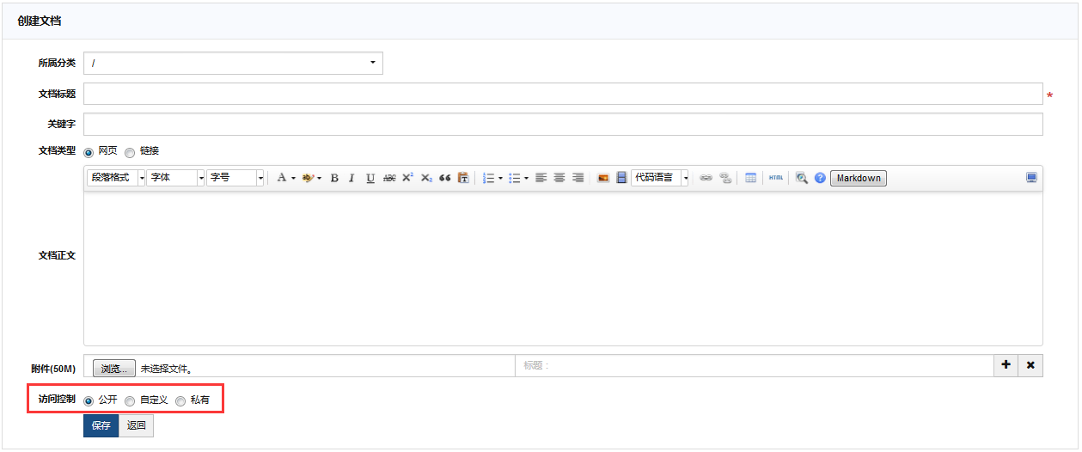Click the 关键字 keywords input field
The image size is (1082, 452).
[563, 125]
